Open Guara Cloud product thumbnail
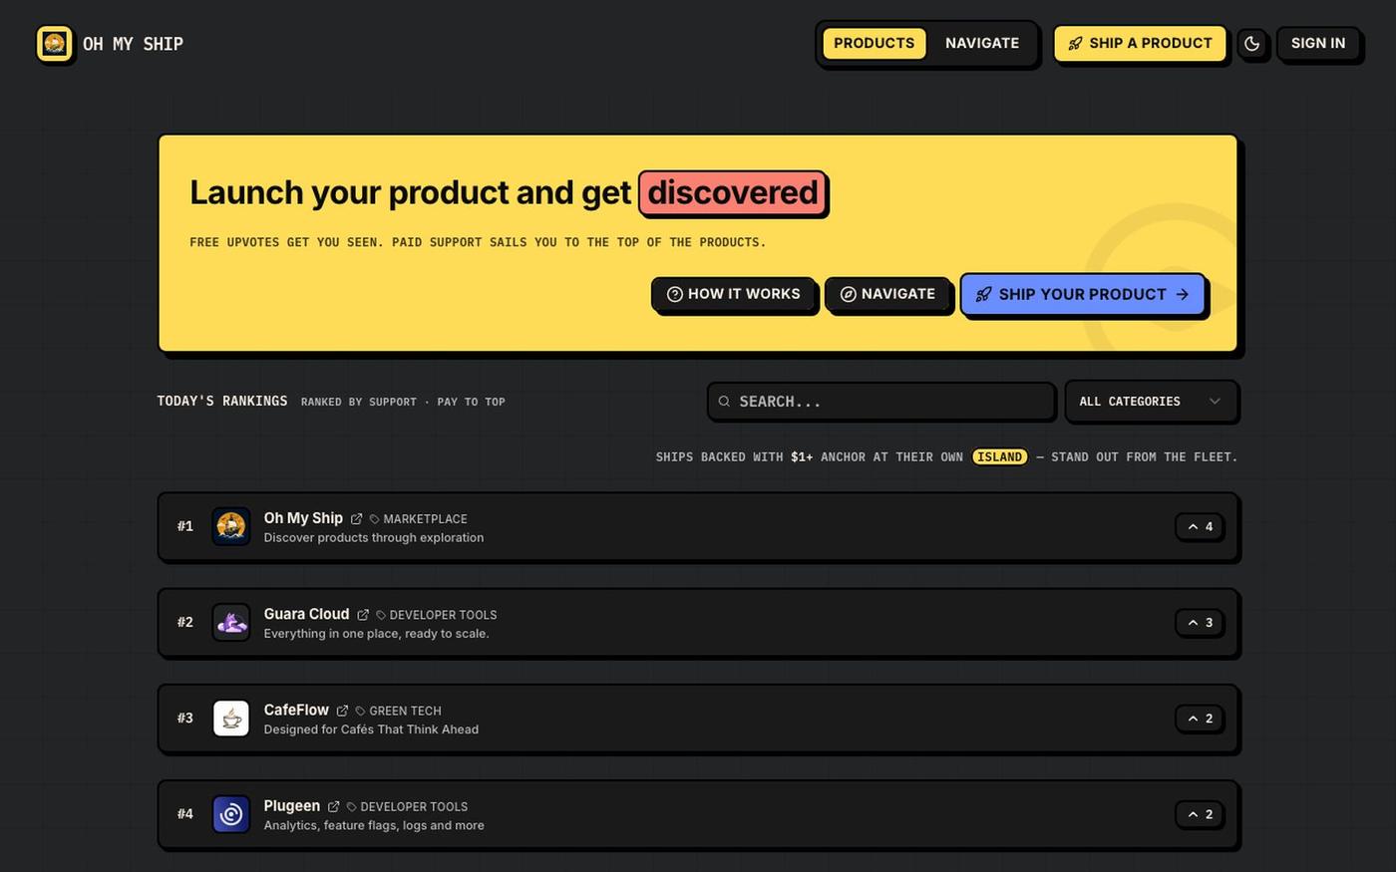This screenshot has height=872, width=1396. click(x=231, y=622)
